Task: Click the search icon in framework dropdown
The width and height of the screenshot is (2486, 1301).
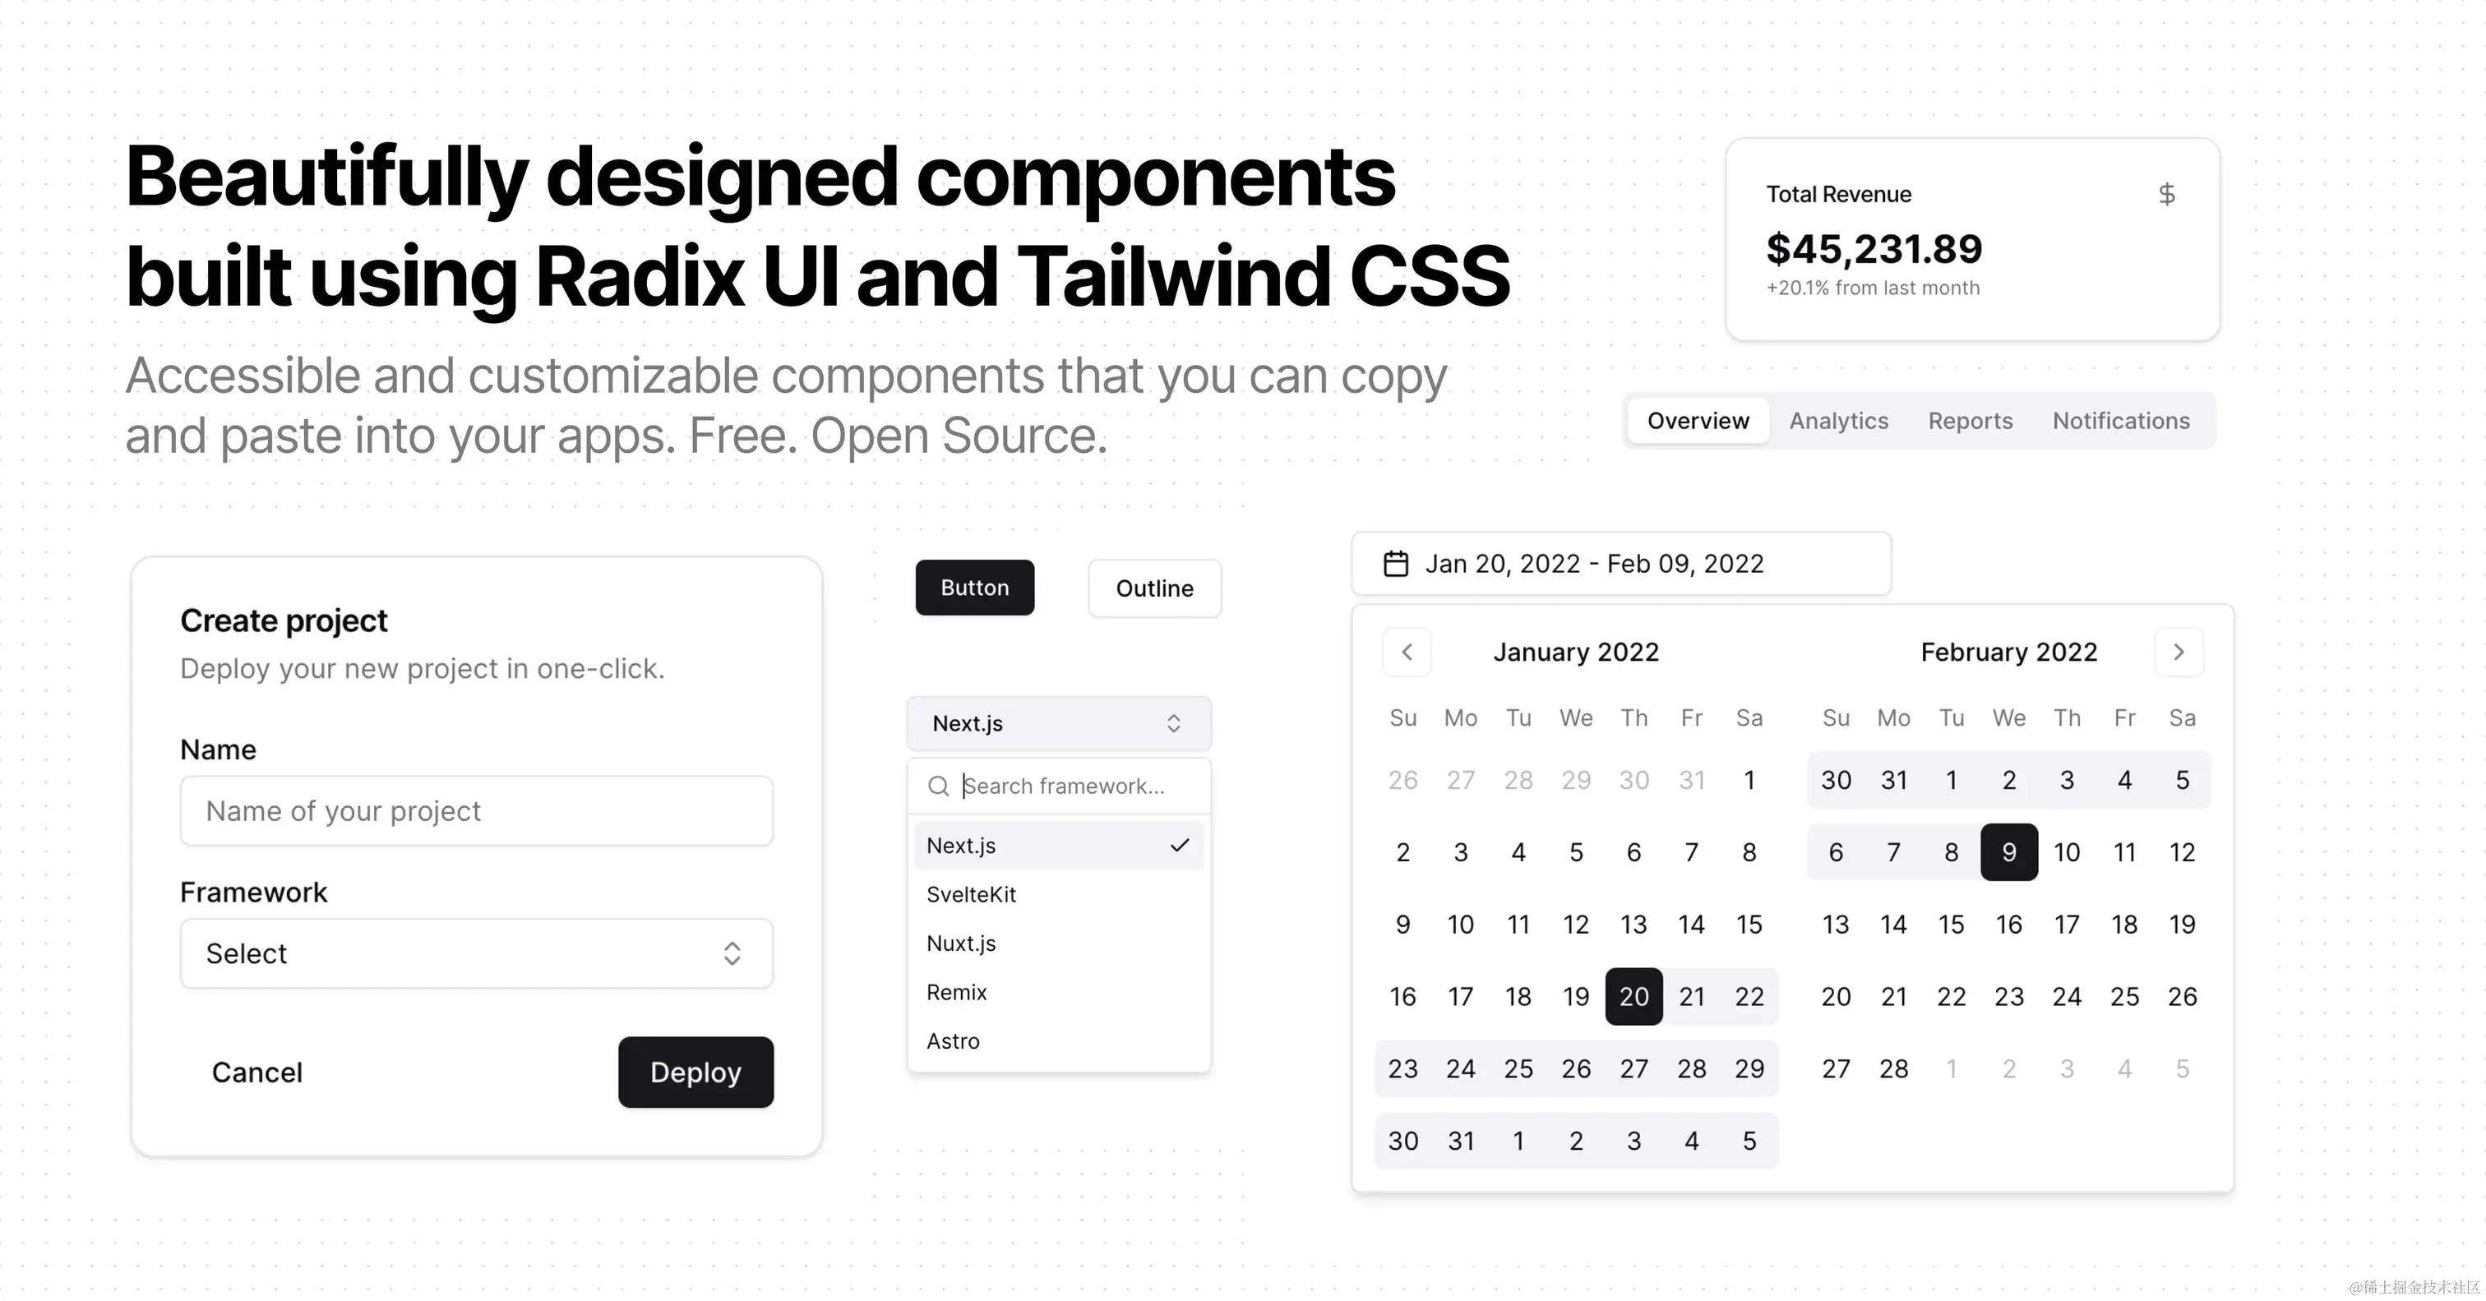Action: click(x=936, y=785)
